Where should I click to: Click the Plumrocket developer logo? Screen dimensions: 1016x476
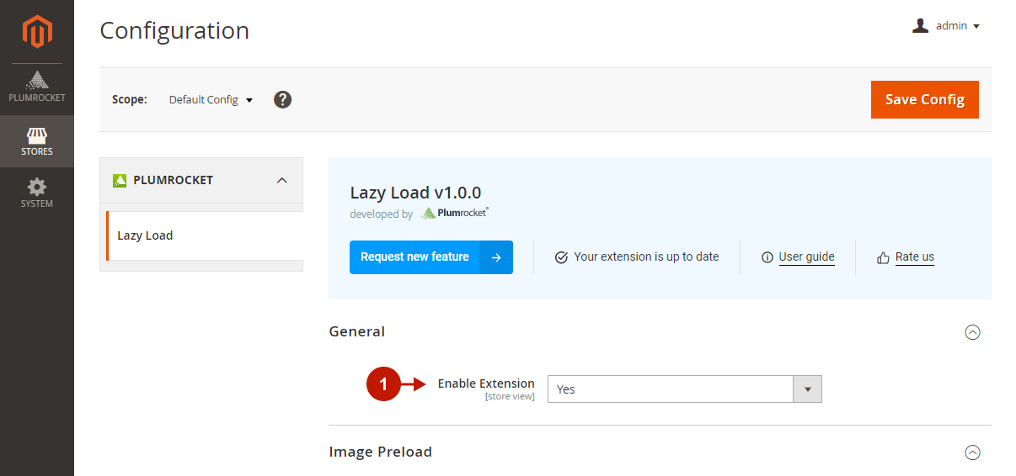[x=455, y=213]
